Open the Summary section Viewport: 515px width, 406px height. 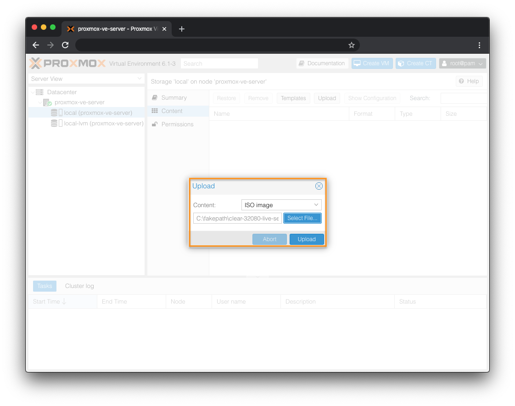178,98
